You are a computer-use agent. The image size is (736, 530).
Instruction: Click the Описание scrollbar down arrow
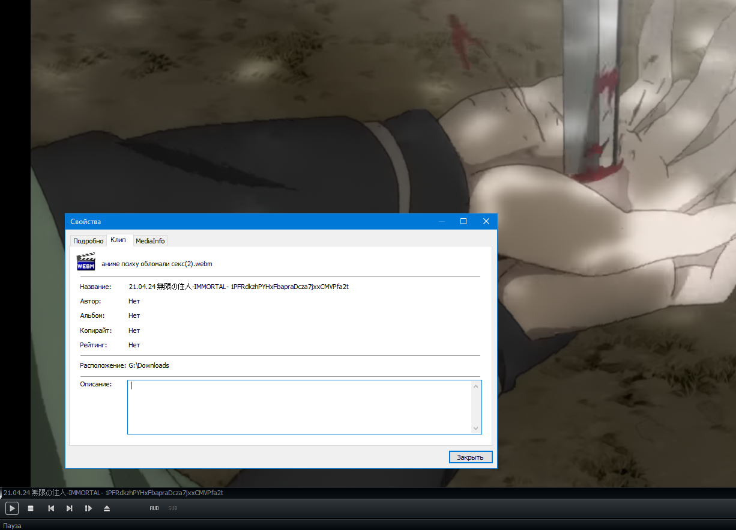coord(477,428)
